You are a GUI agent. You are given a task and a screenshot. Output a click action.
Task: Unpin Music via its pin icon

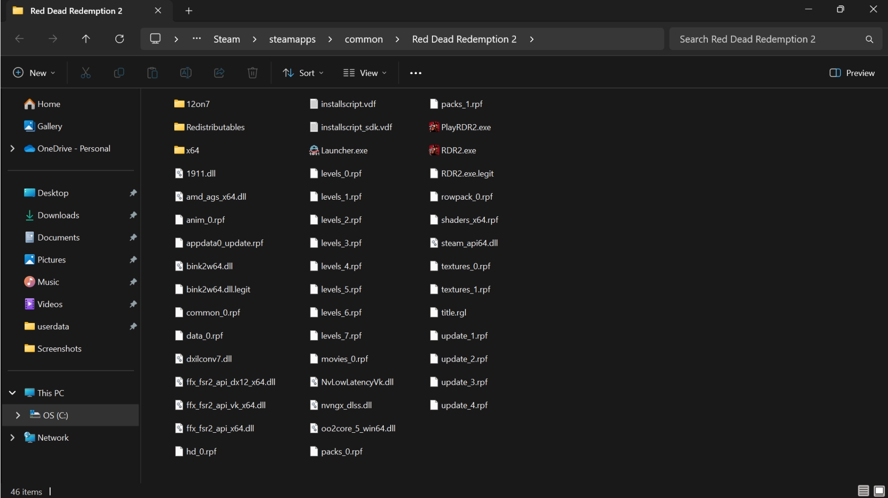pos(133,282)
